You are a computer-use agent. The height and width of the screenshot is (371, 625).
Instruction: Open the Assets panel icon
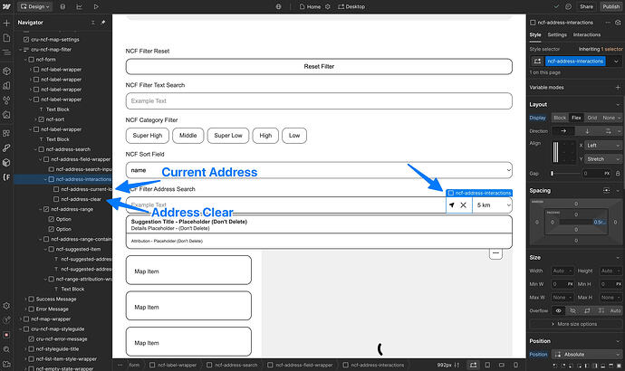point(6,115)
